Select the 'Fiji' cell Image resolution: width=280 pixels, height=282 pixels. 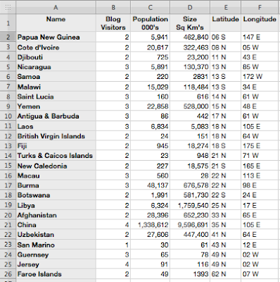coord(56,146)
